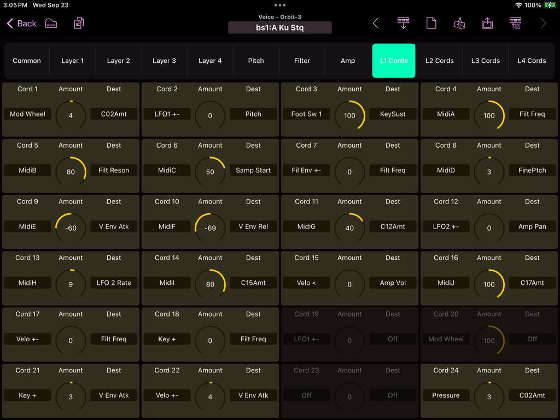Open the L4 Cords tab
The height and width of the screenshot is (420, 560).
tap(532, 61)
